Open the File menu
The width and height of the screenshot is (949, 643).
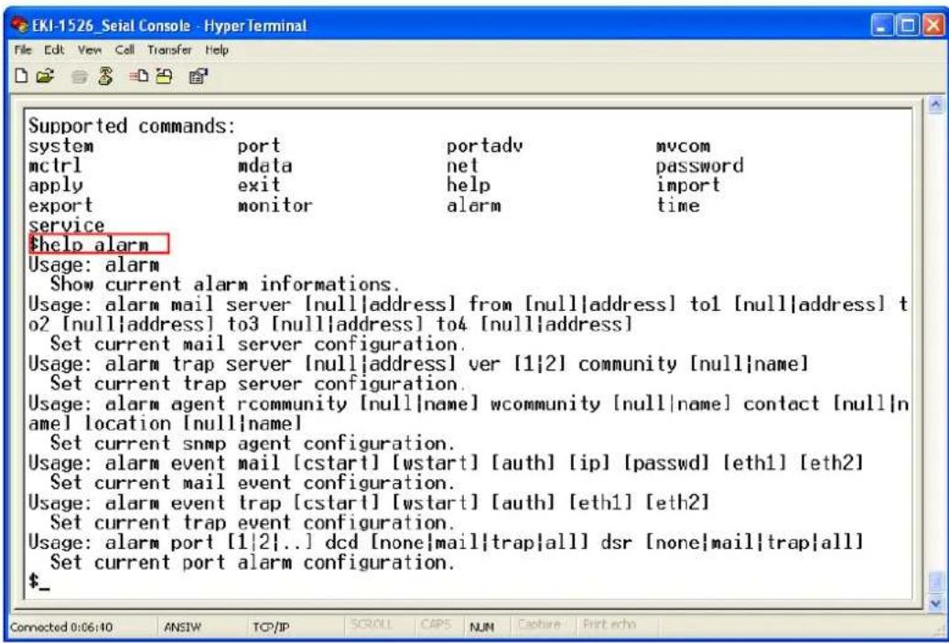pos(22,49)
